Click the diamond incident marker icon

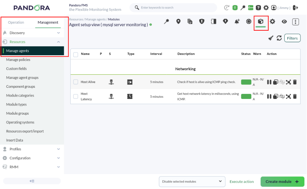[225, 21]
